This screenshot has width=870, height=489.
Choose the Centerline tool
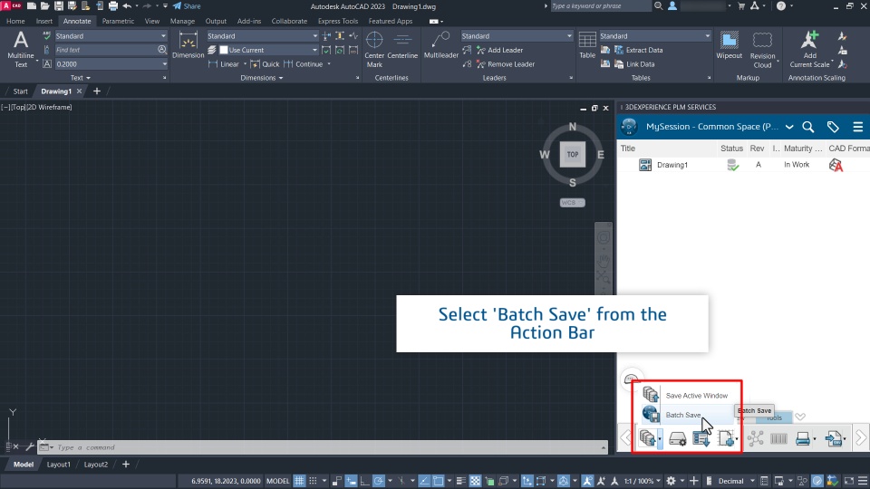[402, 45]
